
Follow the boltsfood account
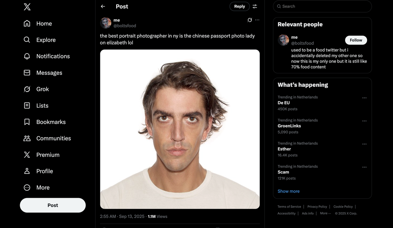point(356,40)
